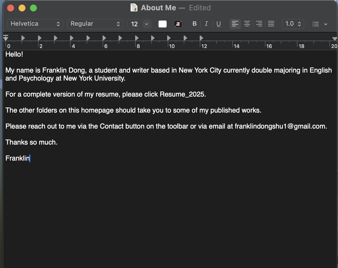Close the About Me window

coord(11,8)
